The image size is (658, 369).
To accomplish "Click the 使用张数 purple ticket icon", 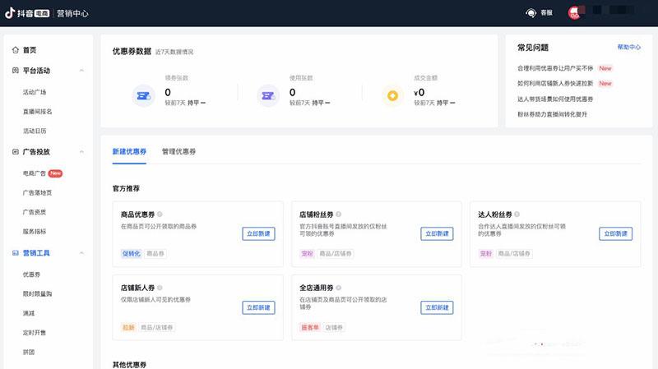I will [268, 95].
